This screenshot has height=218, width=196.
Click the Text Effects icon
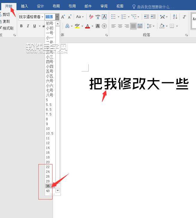[x=67, y=26]
